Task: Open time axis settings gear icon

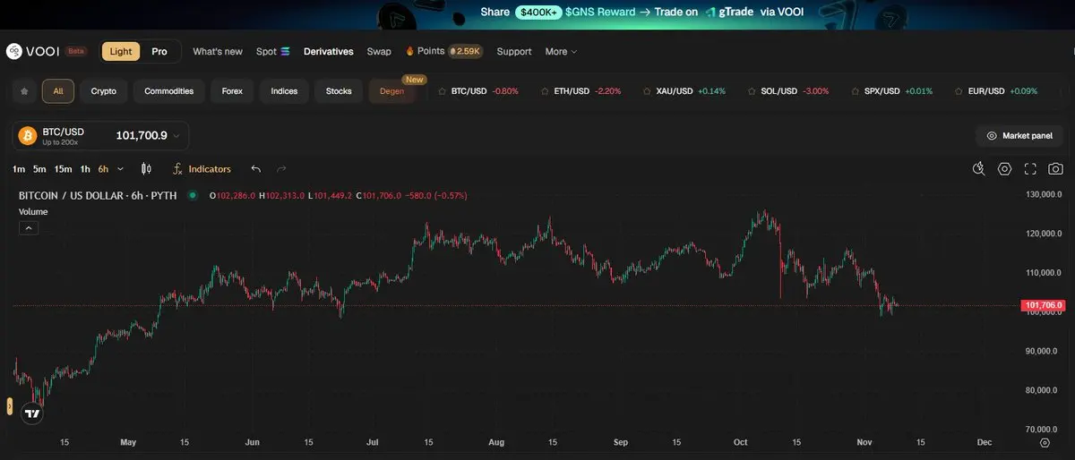Action: tap(1045, 442)
